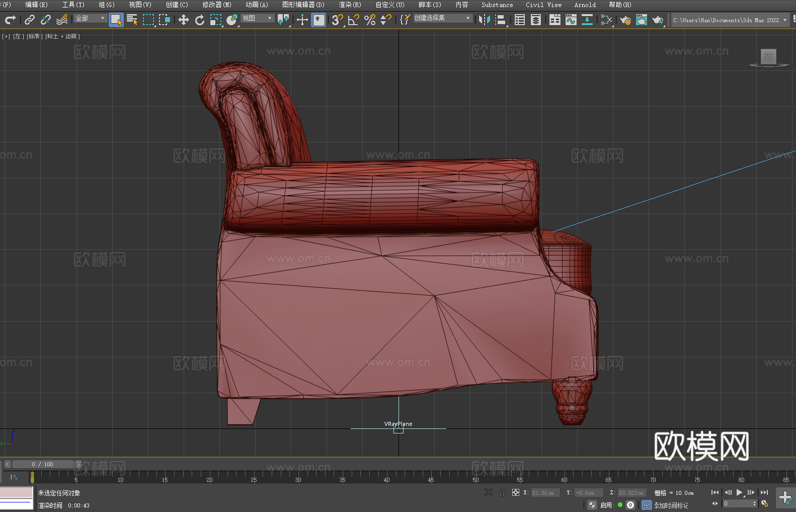Toggle Isolate Selection icon
The width and height of the screenshot is (796, 512).
coord(488,492)
